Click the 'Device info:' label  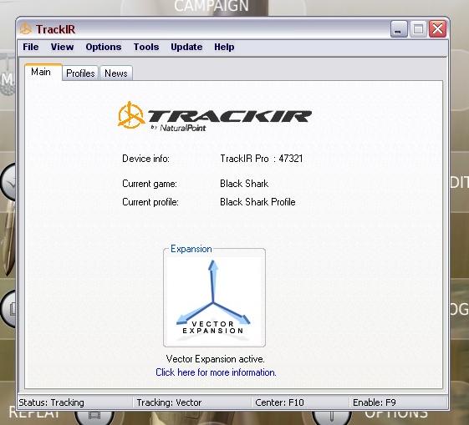145,159
